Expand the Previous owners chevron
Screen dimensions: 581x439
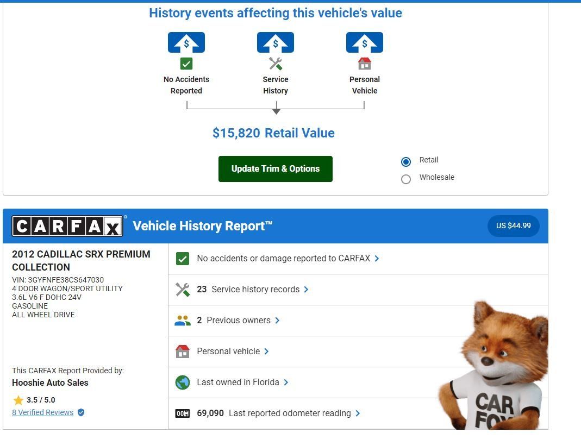pos(277,321)
